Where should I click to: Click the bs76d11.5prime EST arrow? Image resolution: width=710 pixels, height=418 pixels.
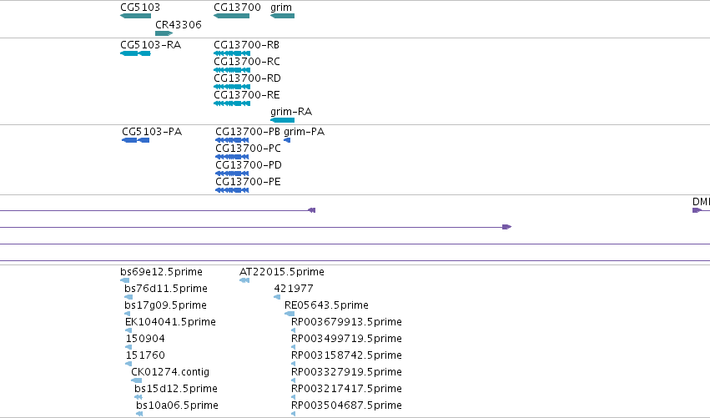point(128,297)
